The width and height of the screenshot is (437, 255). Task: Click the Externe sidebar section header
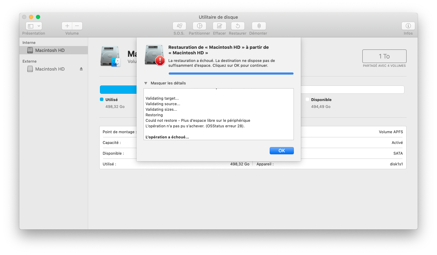point(29,61)
